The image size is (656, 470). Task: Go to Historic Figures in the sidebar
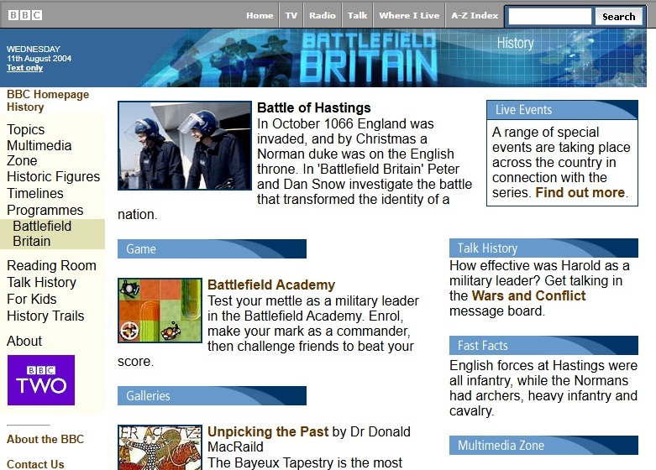[53, 176]
